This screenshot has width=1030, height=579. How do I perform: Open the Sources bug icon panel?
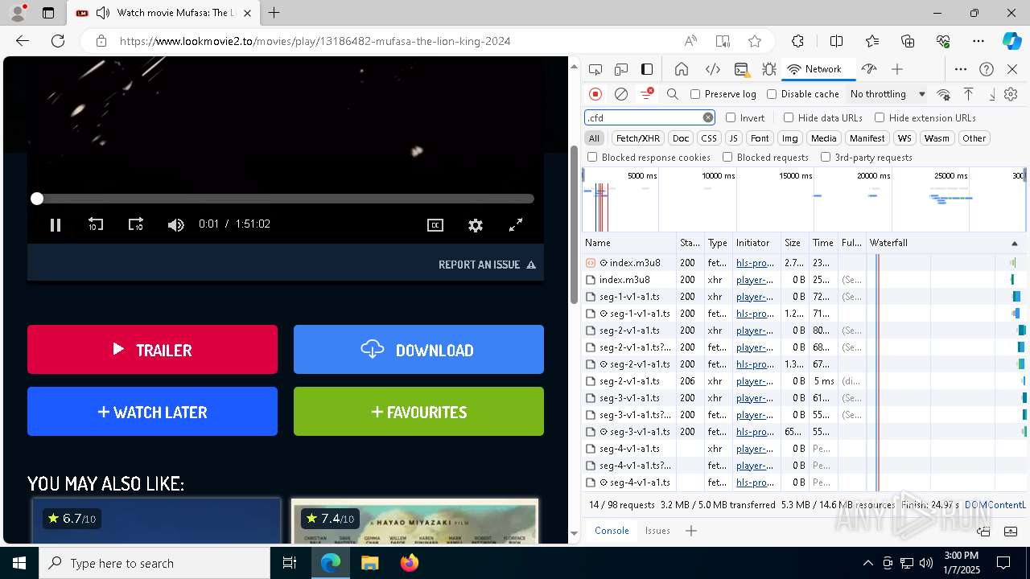pos(769,69)
